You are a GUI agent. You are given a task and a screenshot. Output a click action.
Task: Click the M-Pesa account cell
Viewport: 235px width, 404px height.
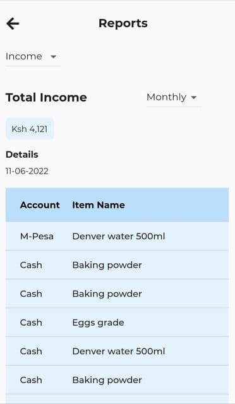tap(37, 236)
